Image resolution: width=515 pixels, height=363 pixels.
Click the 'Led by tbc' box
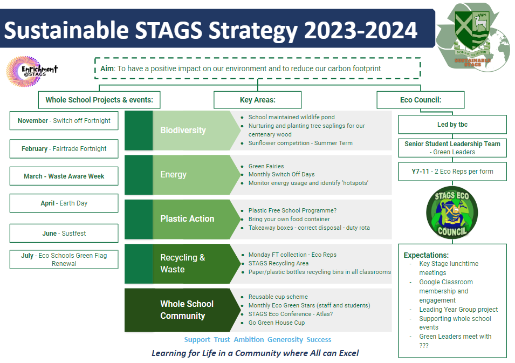tap(452, 124)
